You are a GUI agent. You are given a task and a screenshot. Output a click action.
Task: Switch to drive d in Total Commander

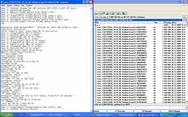[102, 13]
